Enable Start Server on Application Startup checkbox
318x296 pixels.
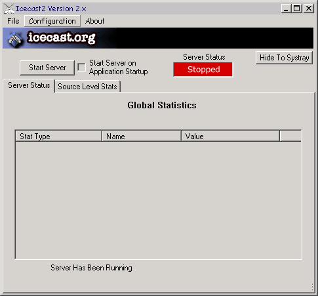[81, 67]
